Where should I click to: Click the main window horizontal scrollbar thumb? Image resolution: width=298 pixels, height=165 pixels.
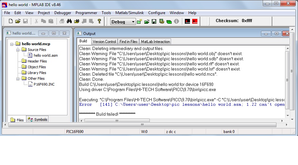142,125
